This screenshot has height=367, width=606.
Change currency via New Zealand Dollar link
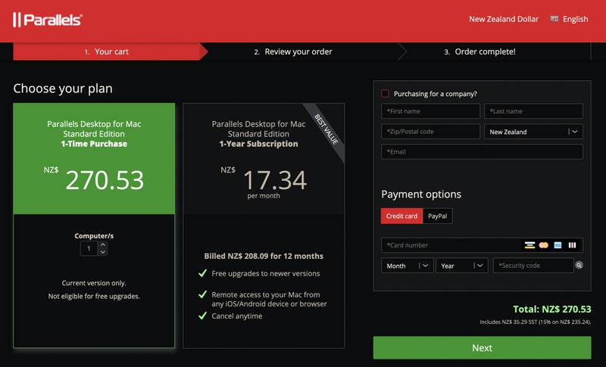pos(503,19)
